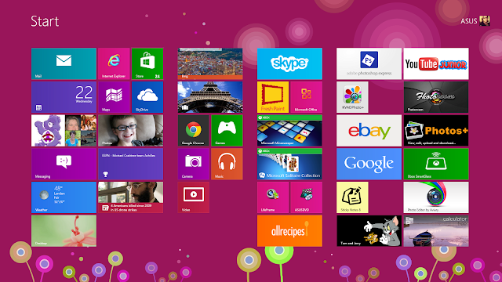The image size is (502, 282).
Task: Open the calculator tile
Action: point(436,231)
